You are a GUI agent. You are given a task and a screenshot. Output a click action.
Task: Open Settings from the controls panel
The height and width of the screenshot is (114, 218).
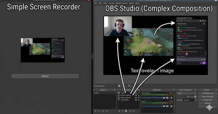[208, 103]
